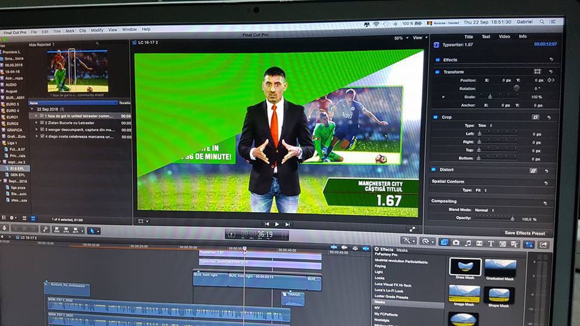Open the music and sound effects browser
580x326 pixels.
click(x=468, y=243)
